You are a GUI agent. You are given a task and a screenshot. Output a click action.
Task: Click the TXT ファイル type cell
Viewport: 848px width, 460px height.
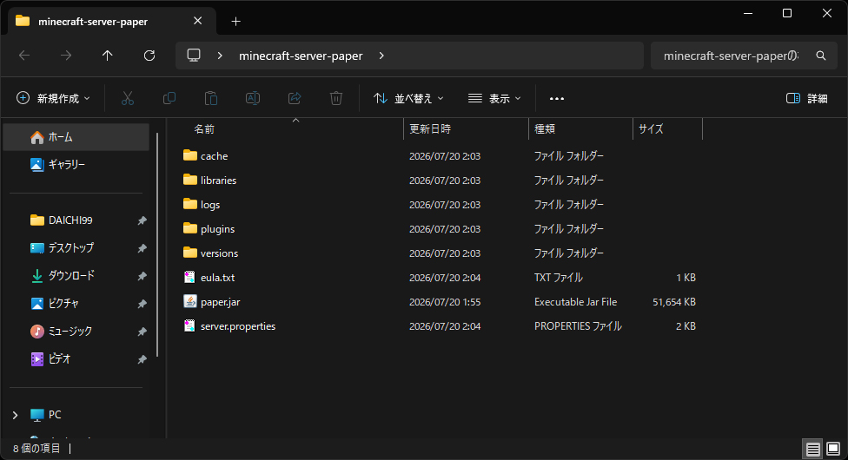click(558, 277)
